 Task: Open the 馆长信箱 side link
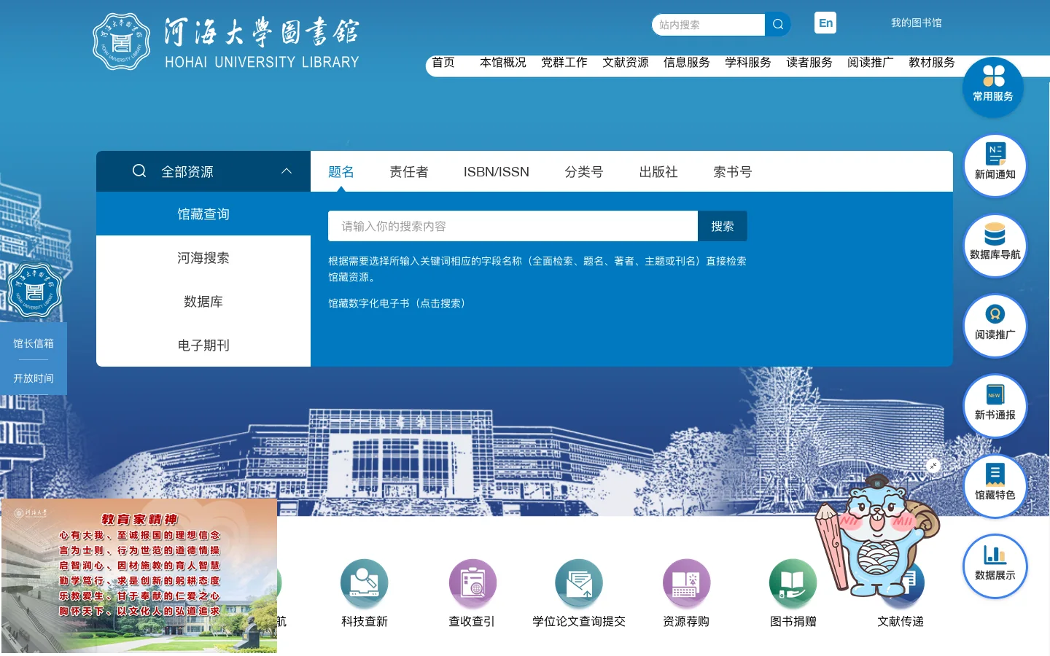(x=34, y=343)
